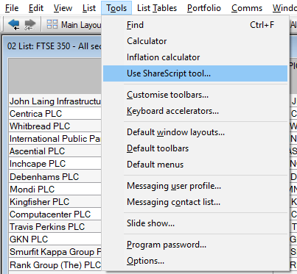This screenshot has height=274, width=297.
Task: Click the blue back arrow icon
Action: 14,24
